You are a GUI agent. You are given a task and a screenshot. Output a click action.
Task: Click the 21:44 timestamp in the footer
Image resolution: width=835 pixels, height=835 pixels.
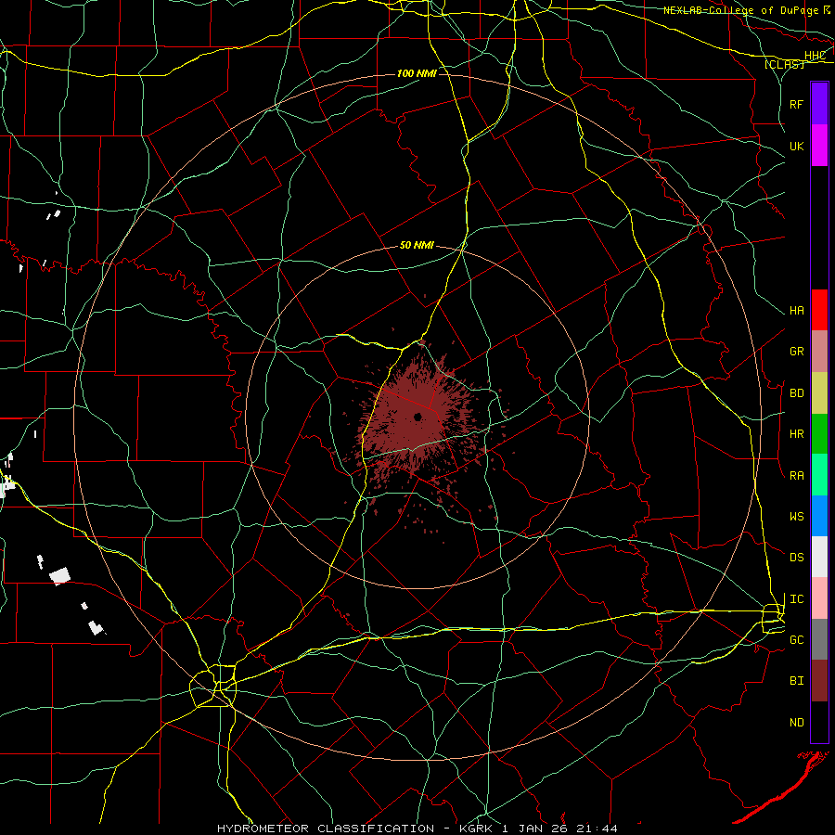pyautogui.click(x=598, y=829)
